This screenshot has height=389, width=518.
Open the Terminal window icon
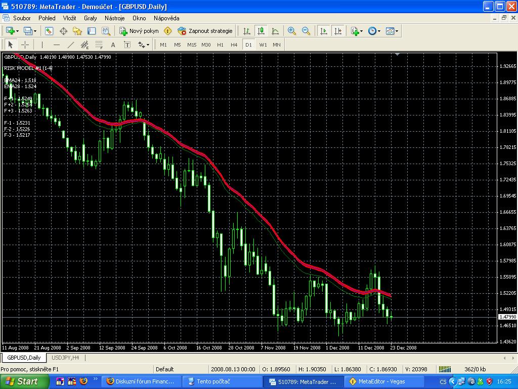(92, 31)
